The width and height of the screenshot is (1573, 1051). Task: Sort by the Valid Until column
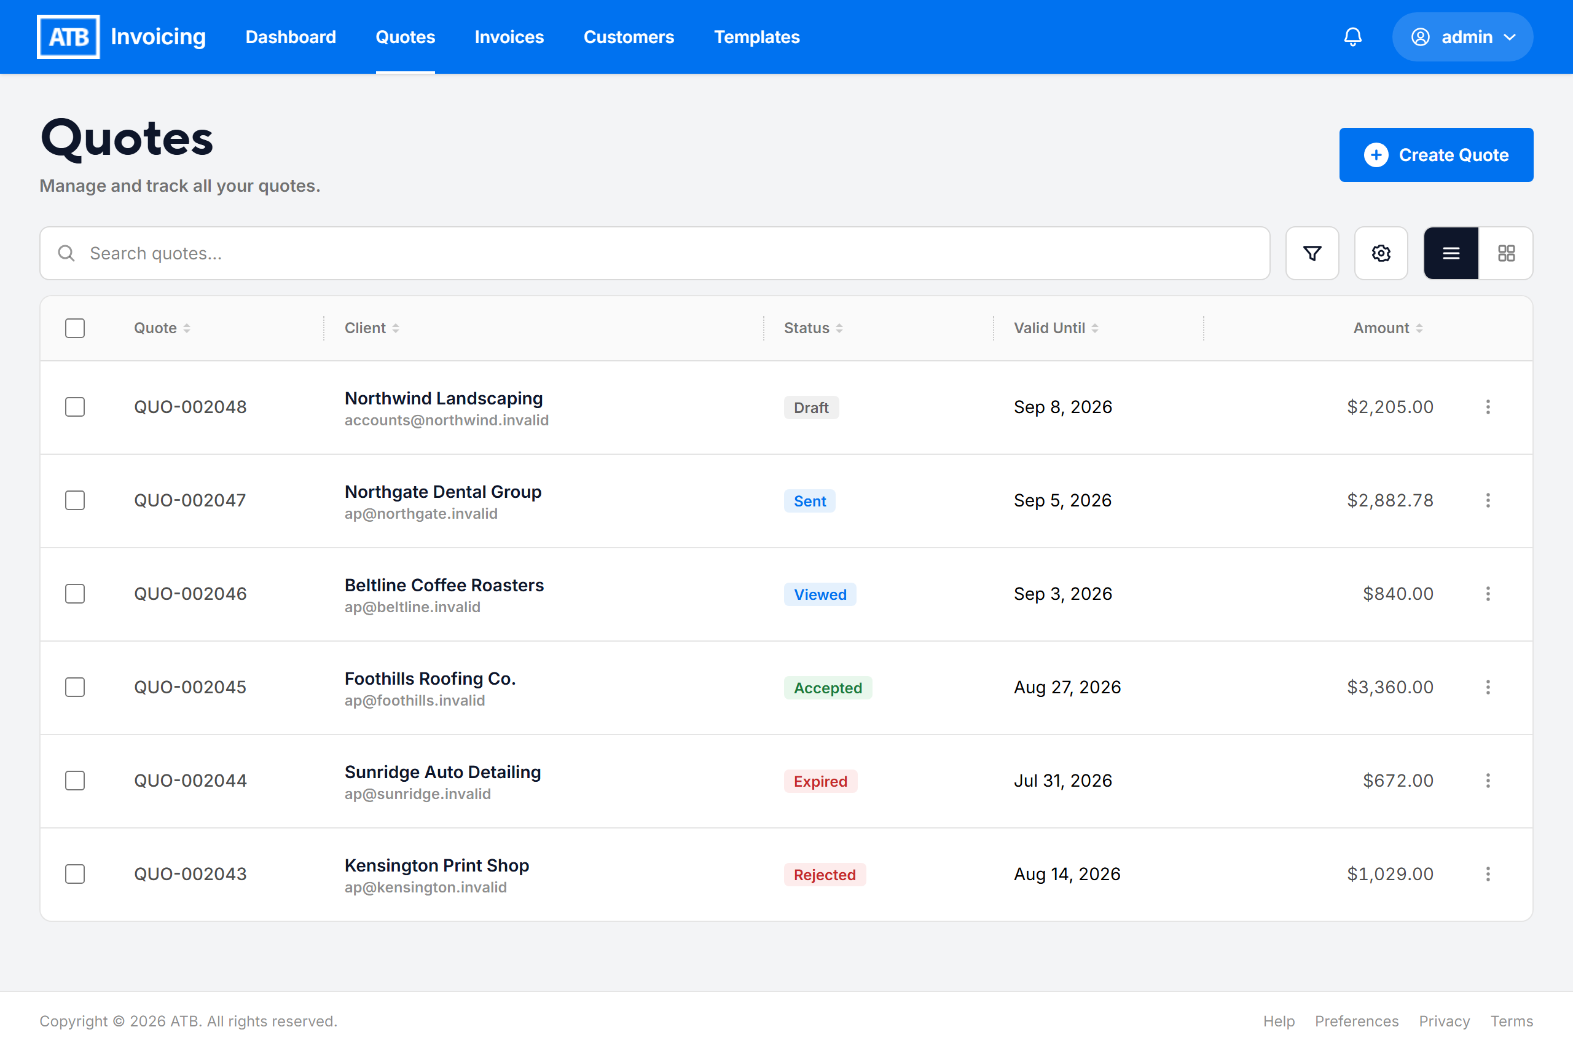[1056, 328]
